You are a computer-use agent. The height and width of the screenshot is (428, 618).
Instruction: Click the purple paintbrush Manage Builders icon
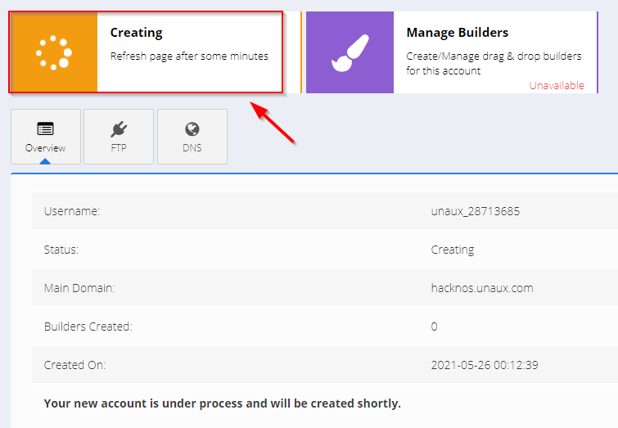click(x=350, y=53)
